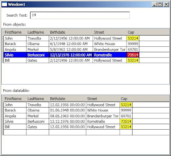Click 69701 Cap cell in objects grid
The width and height of the screenshot is (171, 156).
point(133,49)
